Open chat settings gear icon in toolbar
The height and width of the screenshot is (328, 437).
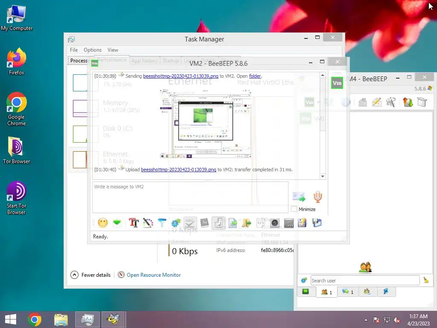click(176, 223)
